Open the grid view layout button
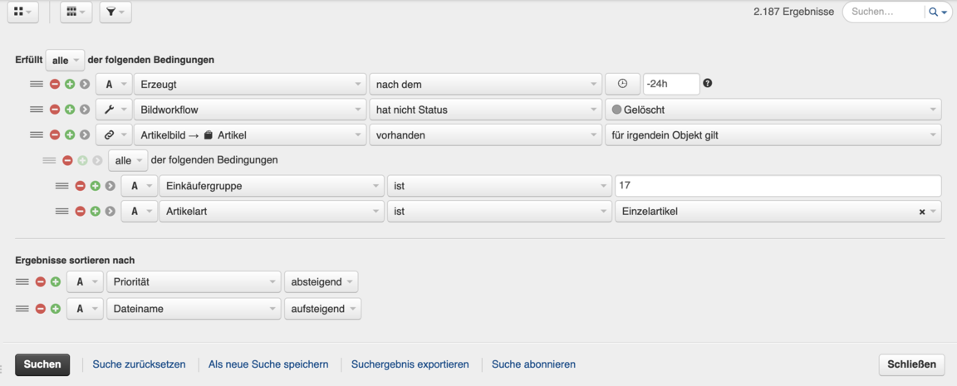Viewport: 957px width, 386px height. click(22, 12)
